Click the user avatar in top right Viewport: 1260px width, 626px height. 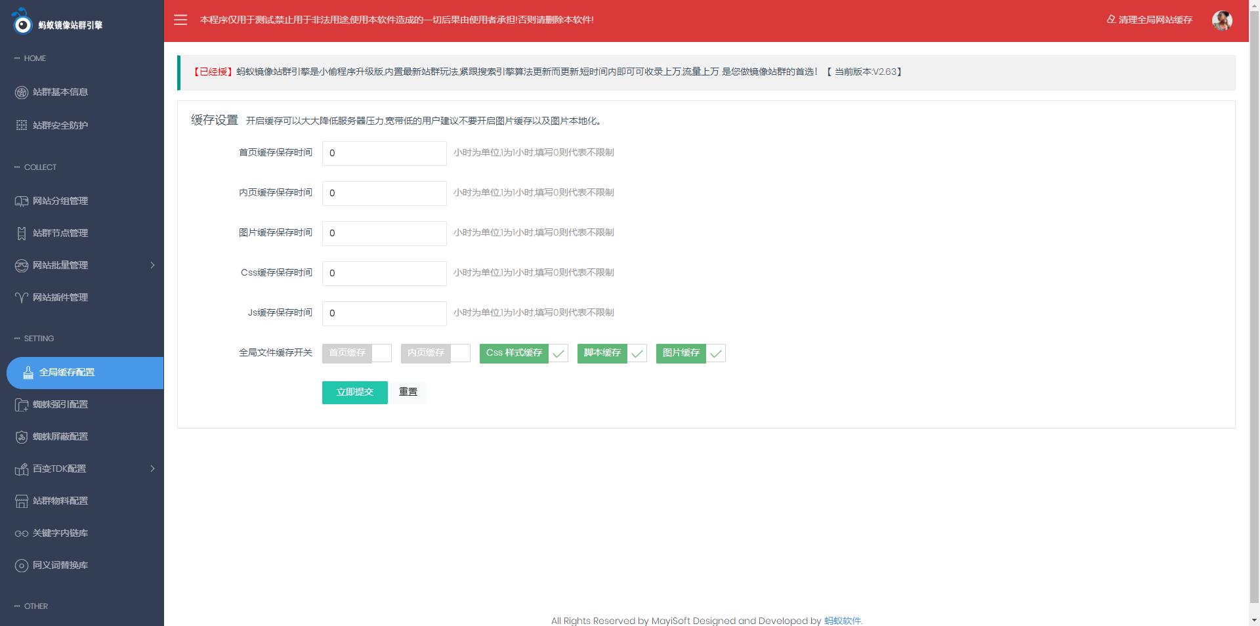[1221, 20]
